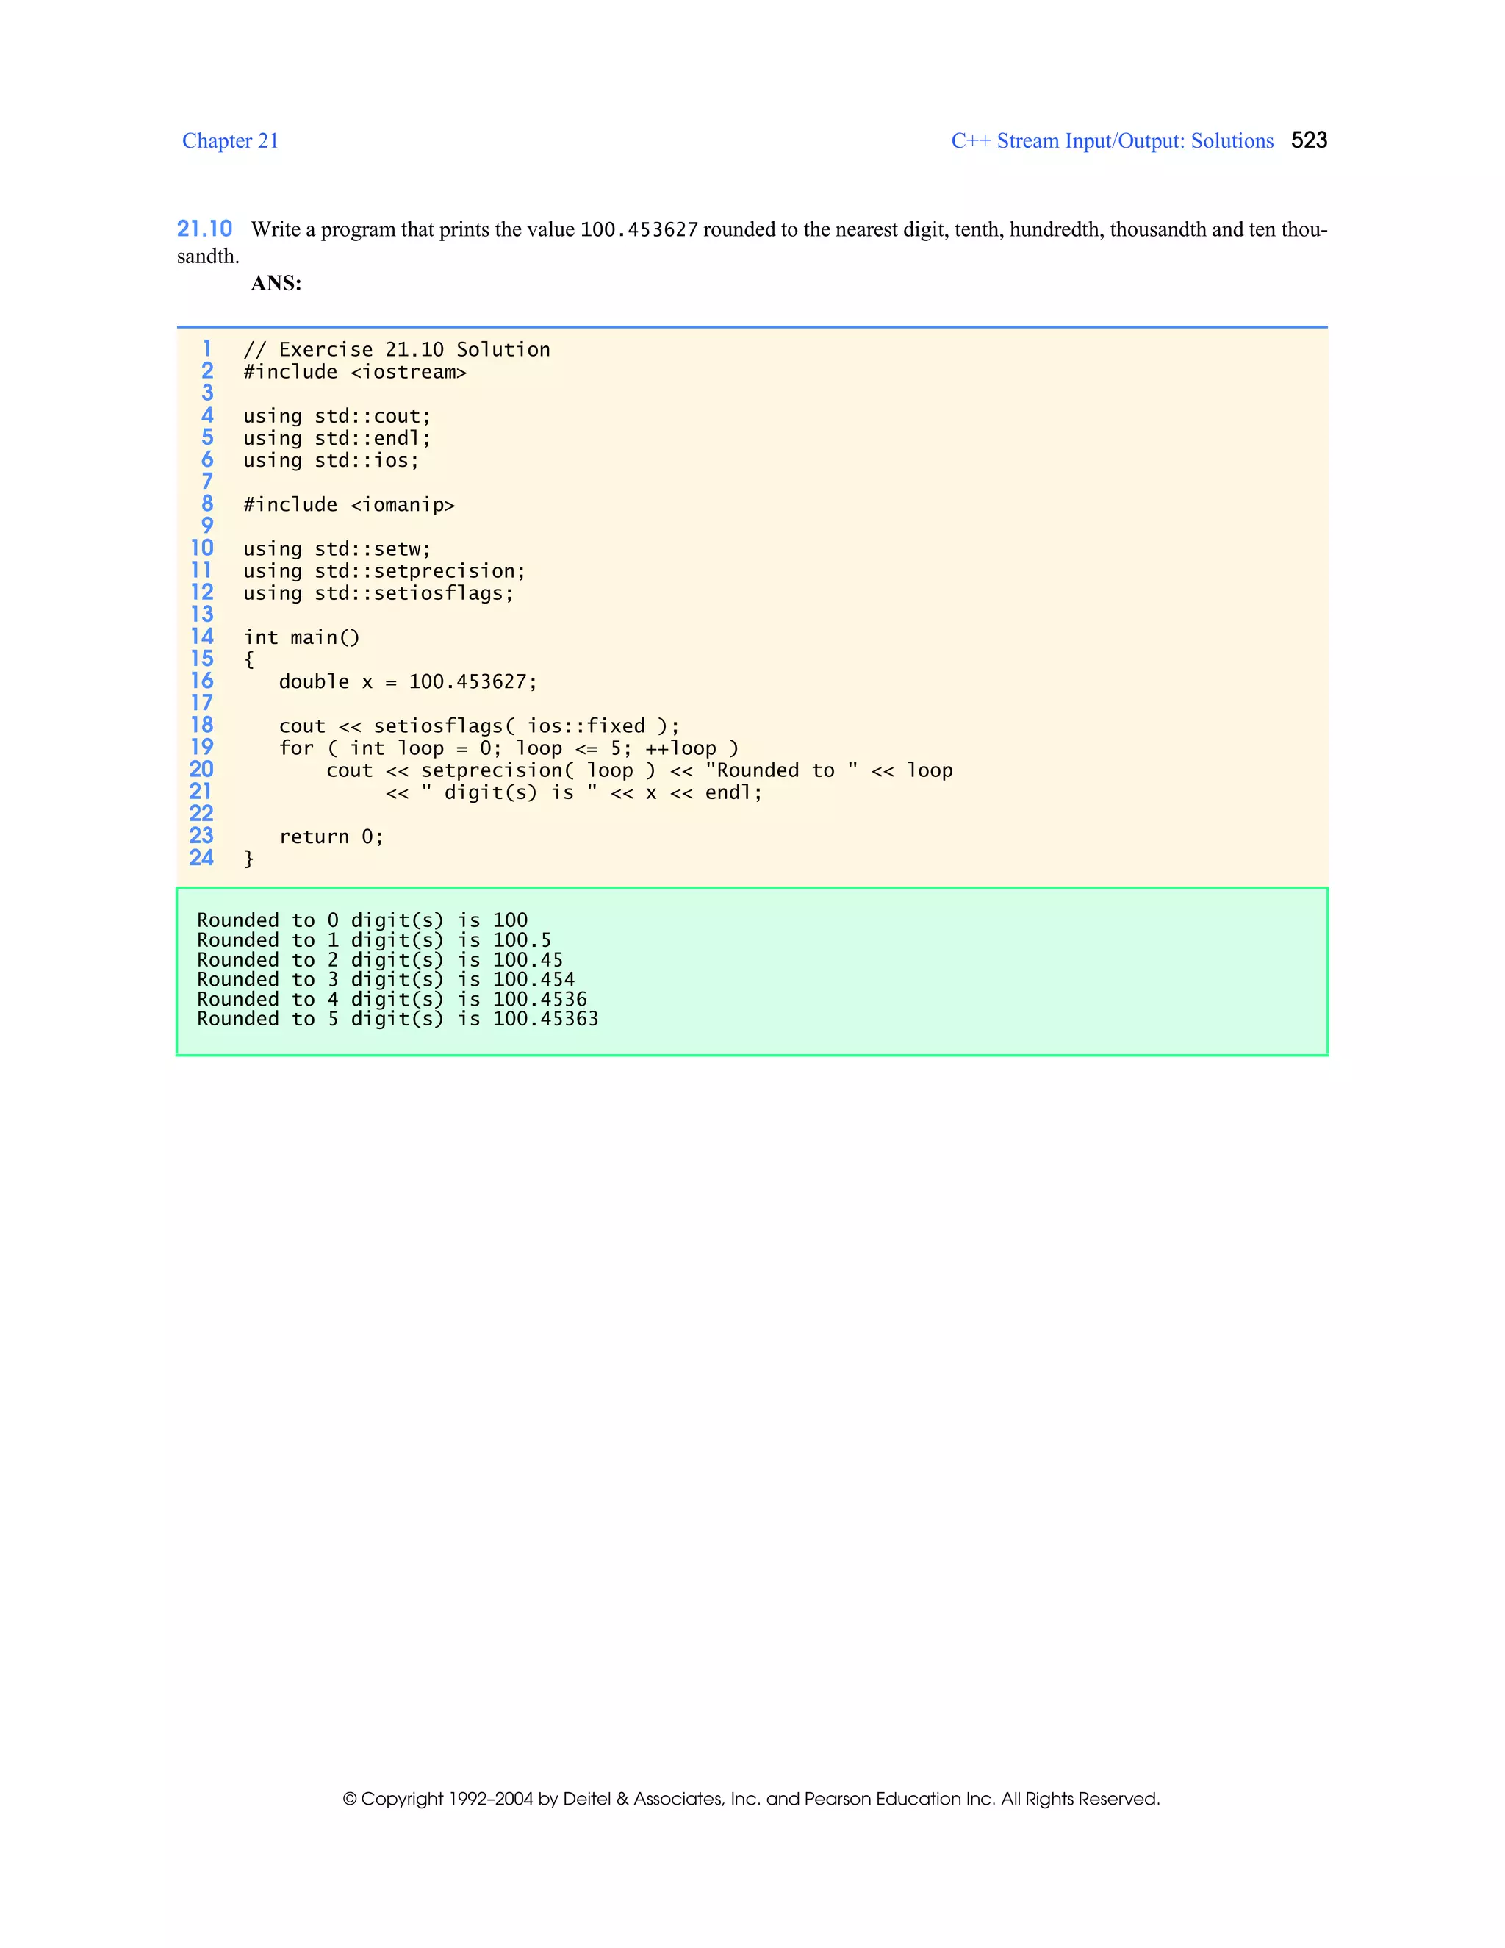Click page number 523
The image size is (1505, 1948).
point(1309,140)
